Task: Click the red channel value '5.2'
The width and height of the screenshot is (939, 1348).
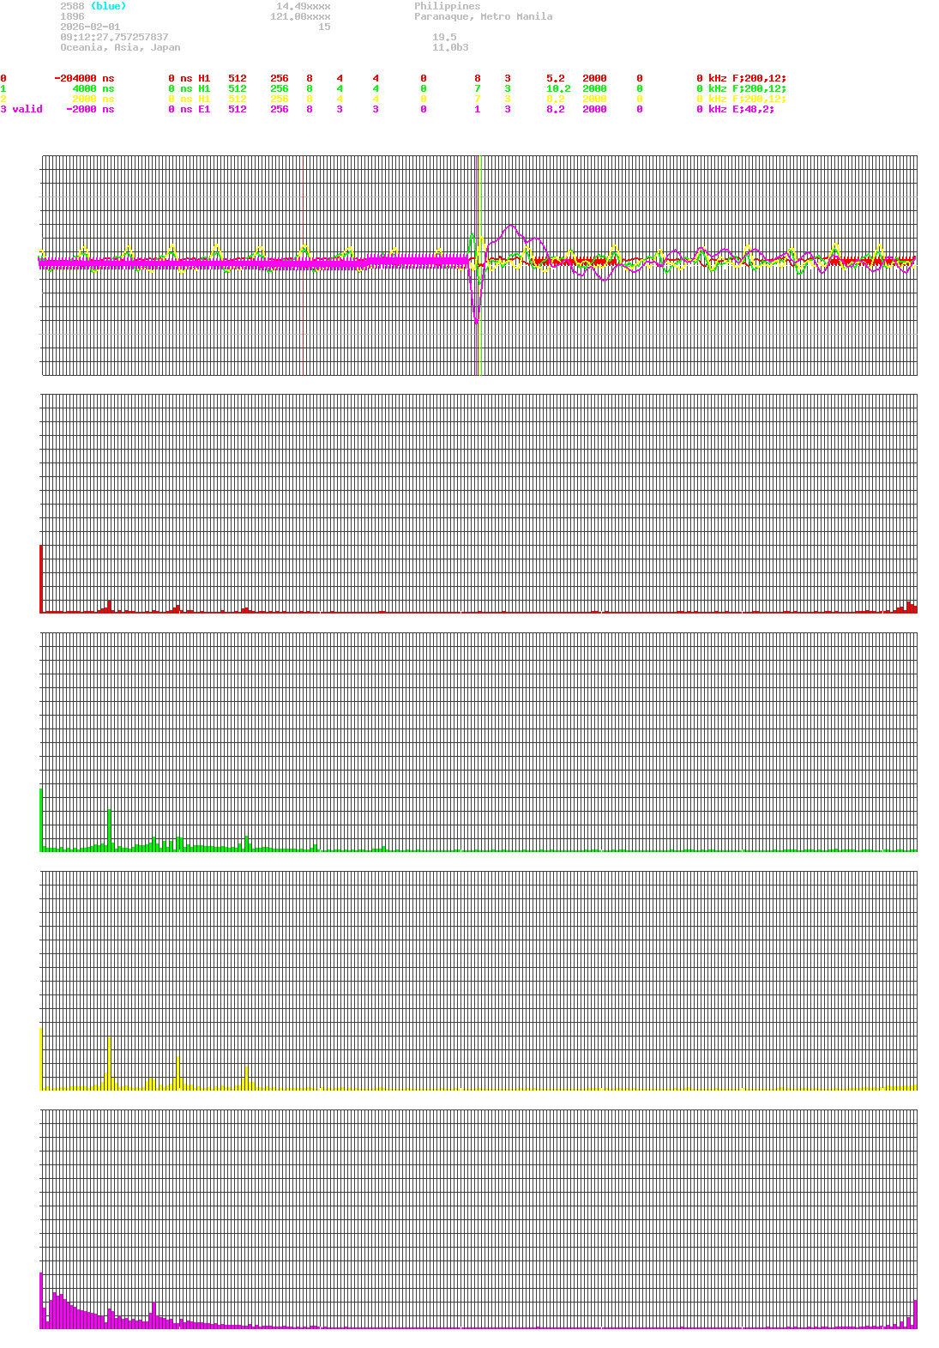Action: (555, 78)
